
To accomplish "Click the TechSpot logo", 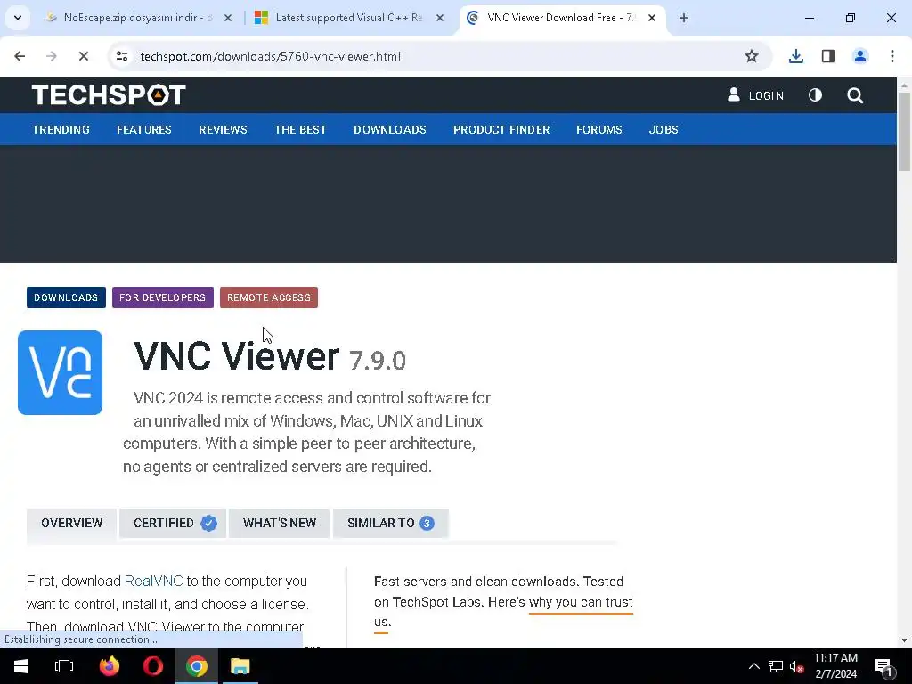I will tap(109, 94).
